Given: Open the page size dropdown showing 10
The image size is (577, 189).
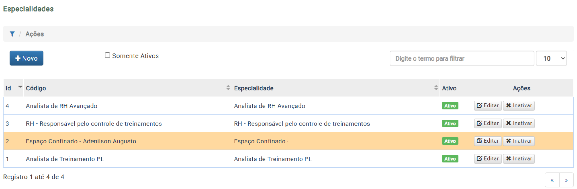Looking at the screenshot, I should coord(551,58).
